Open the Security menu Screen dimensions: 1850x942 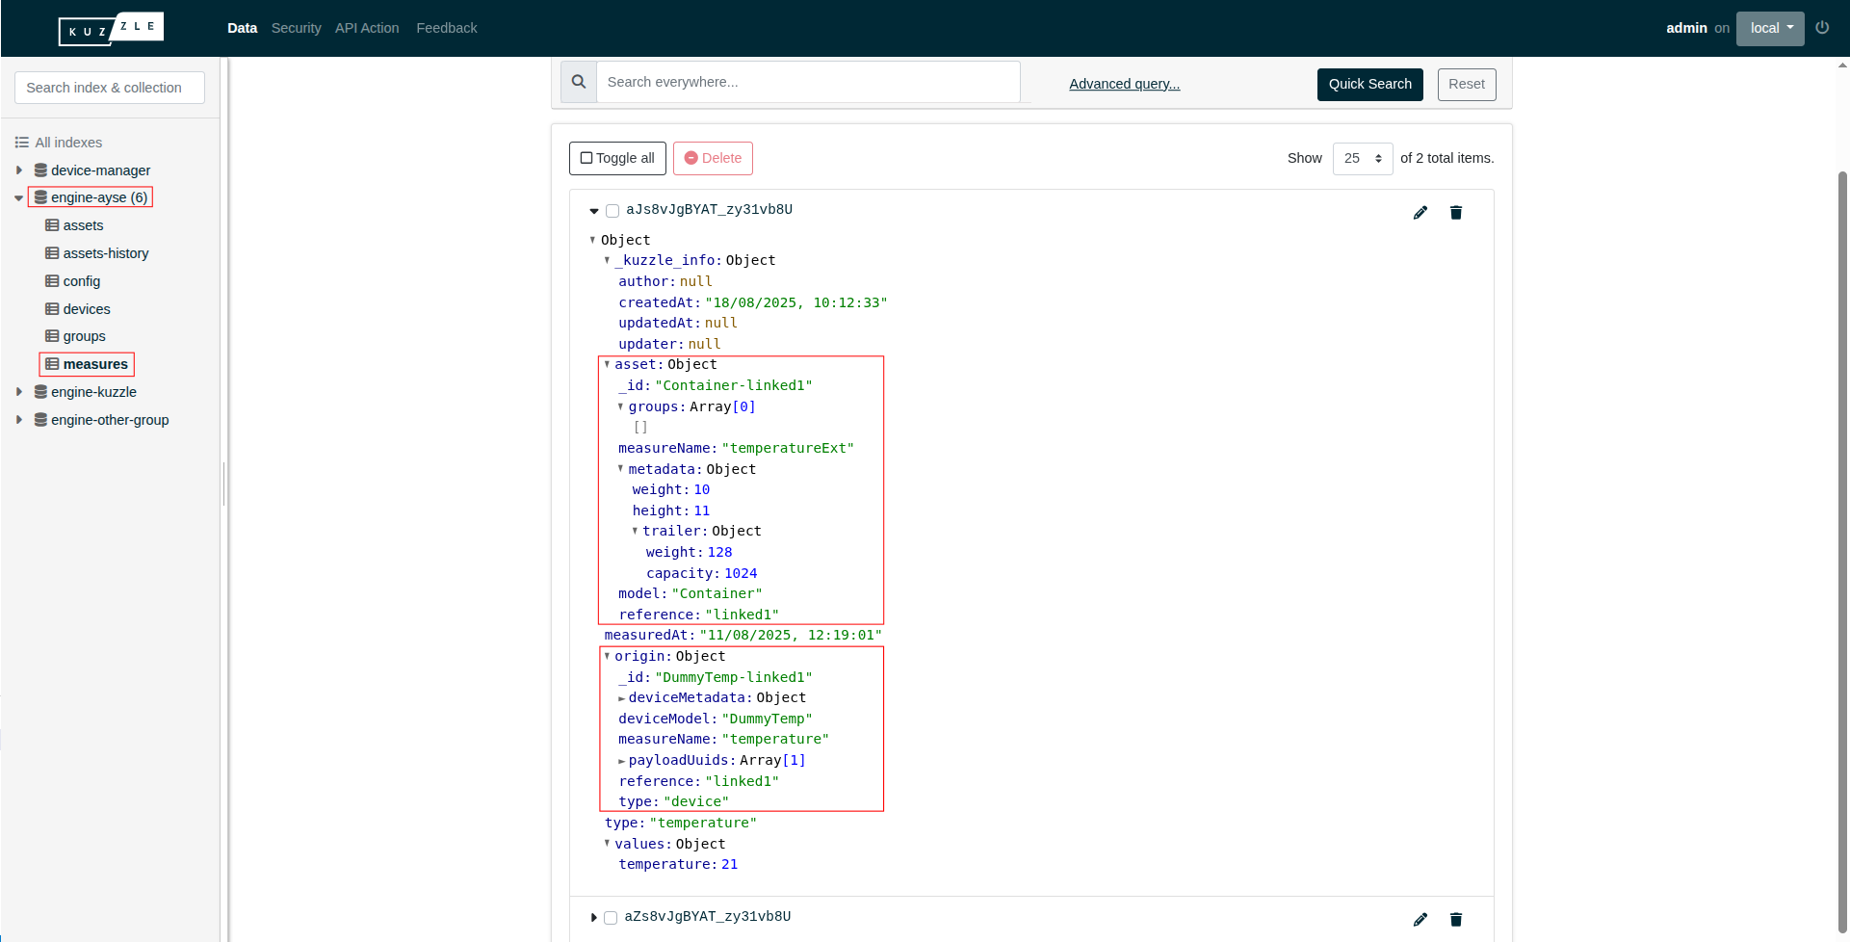(296, 28)
